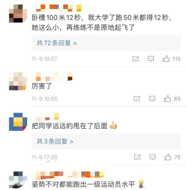Reply to the 厉害了 comment
This screenshot has width=187, height=190.
pyautogui.click(x=152, y=99)
